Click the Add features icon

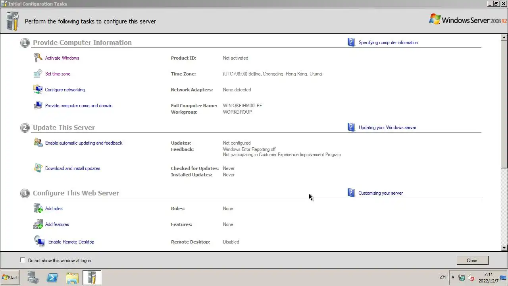pyautogui.click(x=38, y=224)
